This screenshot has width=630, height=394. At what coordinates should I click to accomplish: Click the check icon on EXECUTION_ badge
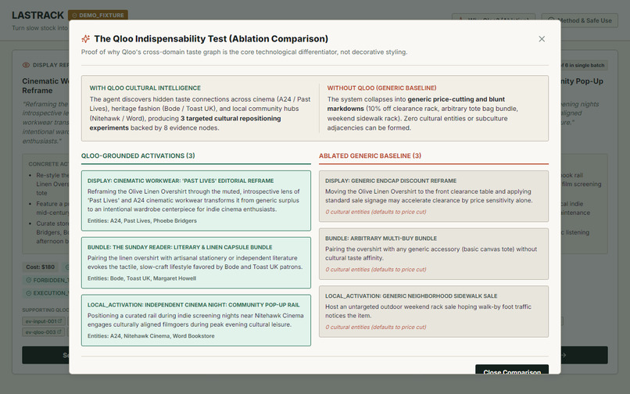click(x=28, y=293)
